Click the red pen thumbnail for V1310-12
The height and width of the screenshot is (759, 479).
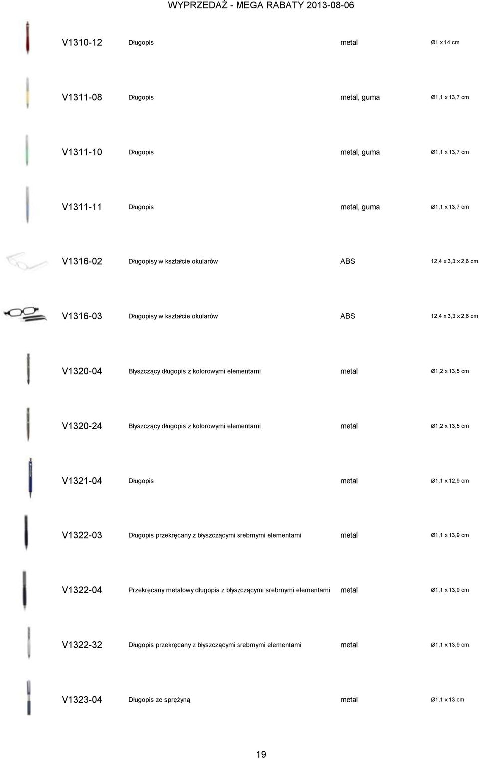tap(28, 38)
